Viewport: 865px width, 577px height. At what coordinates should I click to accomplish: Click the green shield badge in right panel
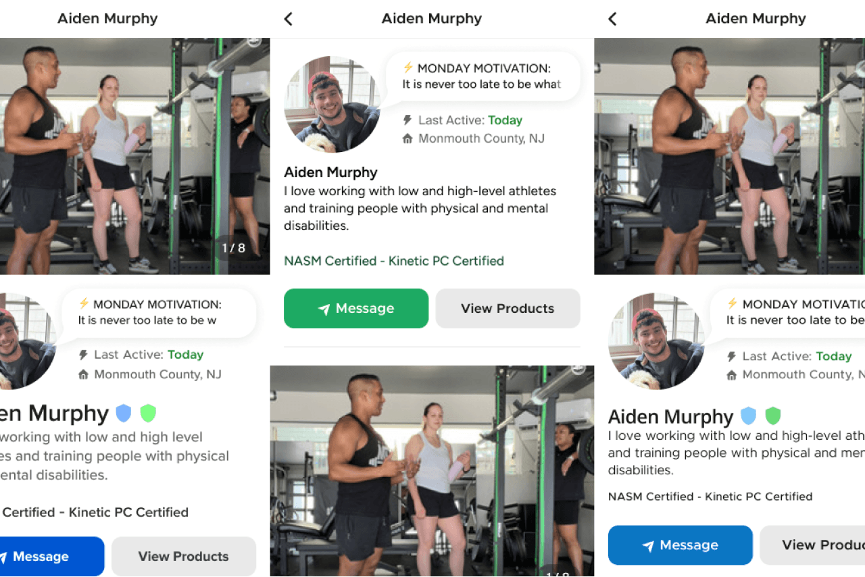[x=772, y=415]
